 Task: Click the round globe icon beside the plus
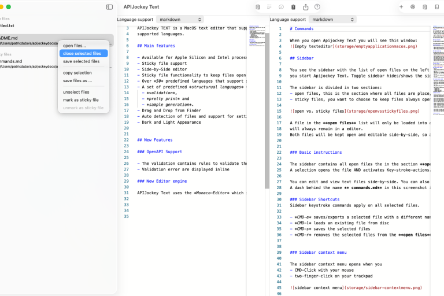[413, 7]
